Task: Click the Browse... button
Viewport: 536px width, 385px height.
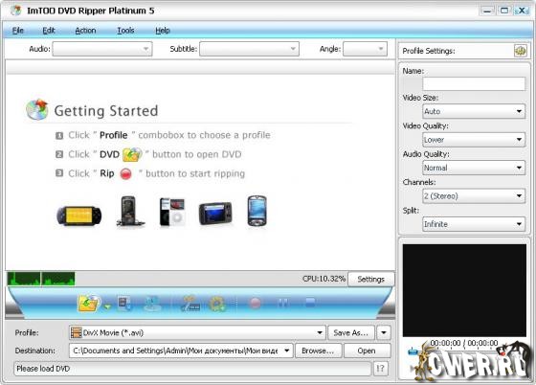Action: tap(318, 351)
